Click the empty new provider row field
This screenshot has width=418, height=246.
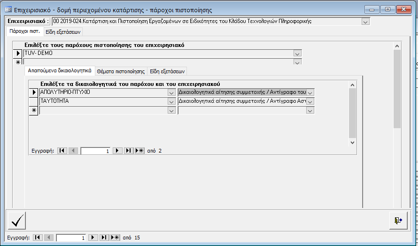tap(158, 61)
